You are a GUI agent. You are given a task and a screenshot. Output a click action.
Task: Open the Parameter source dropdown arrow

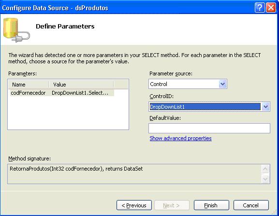pos(222,84)
